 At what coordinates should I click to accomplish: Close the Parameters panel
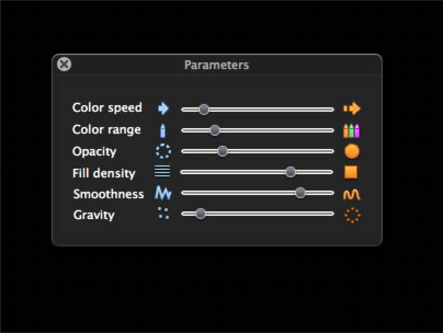[x=64, y=65]
